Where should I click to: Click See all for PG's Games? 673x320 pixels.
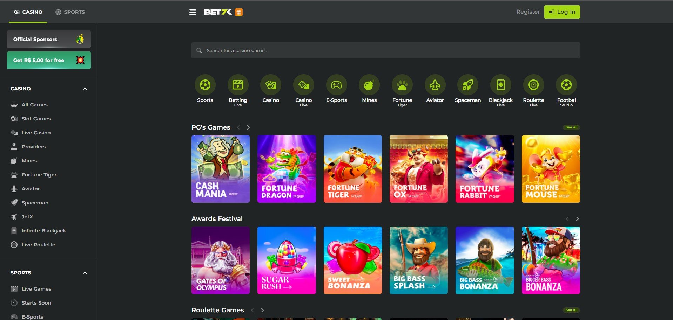(x=571, y=127)
